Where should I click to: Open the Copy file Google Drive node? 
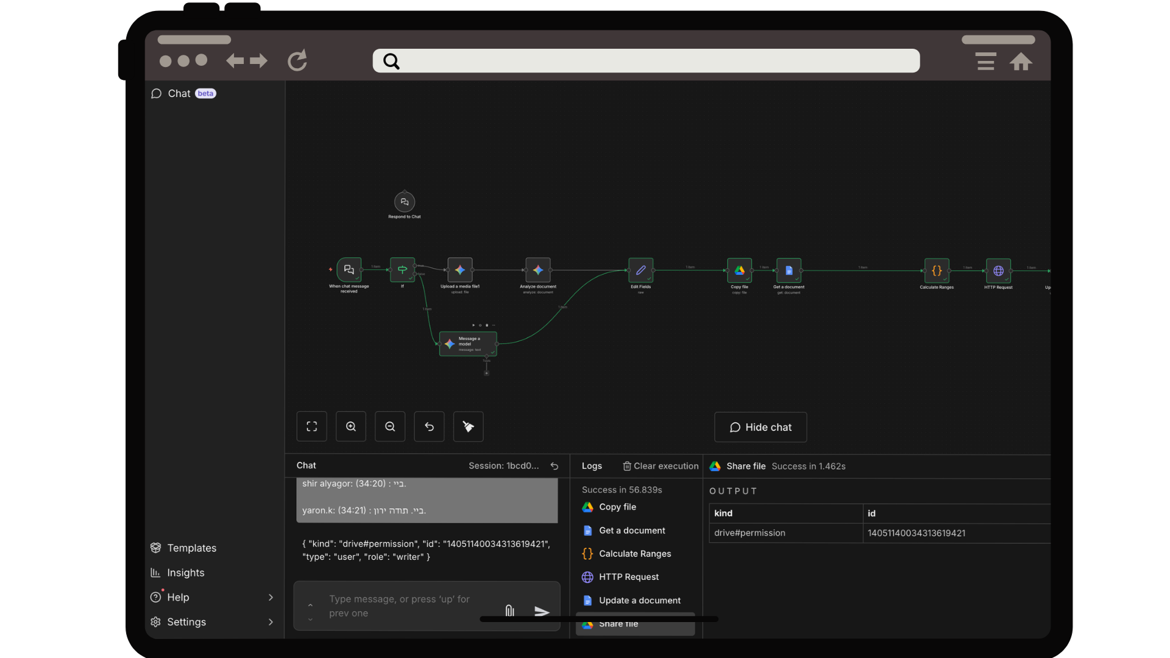pos(739,270)
